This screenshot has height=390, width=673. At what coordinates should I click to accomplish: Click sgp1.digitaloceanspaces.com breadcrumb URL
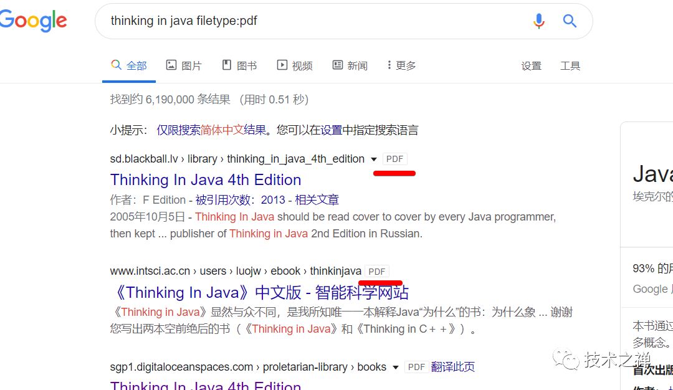point(248,368)
